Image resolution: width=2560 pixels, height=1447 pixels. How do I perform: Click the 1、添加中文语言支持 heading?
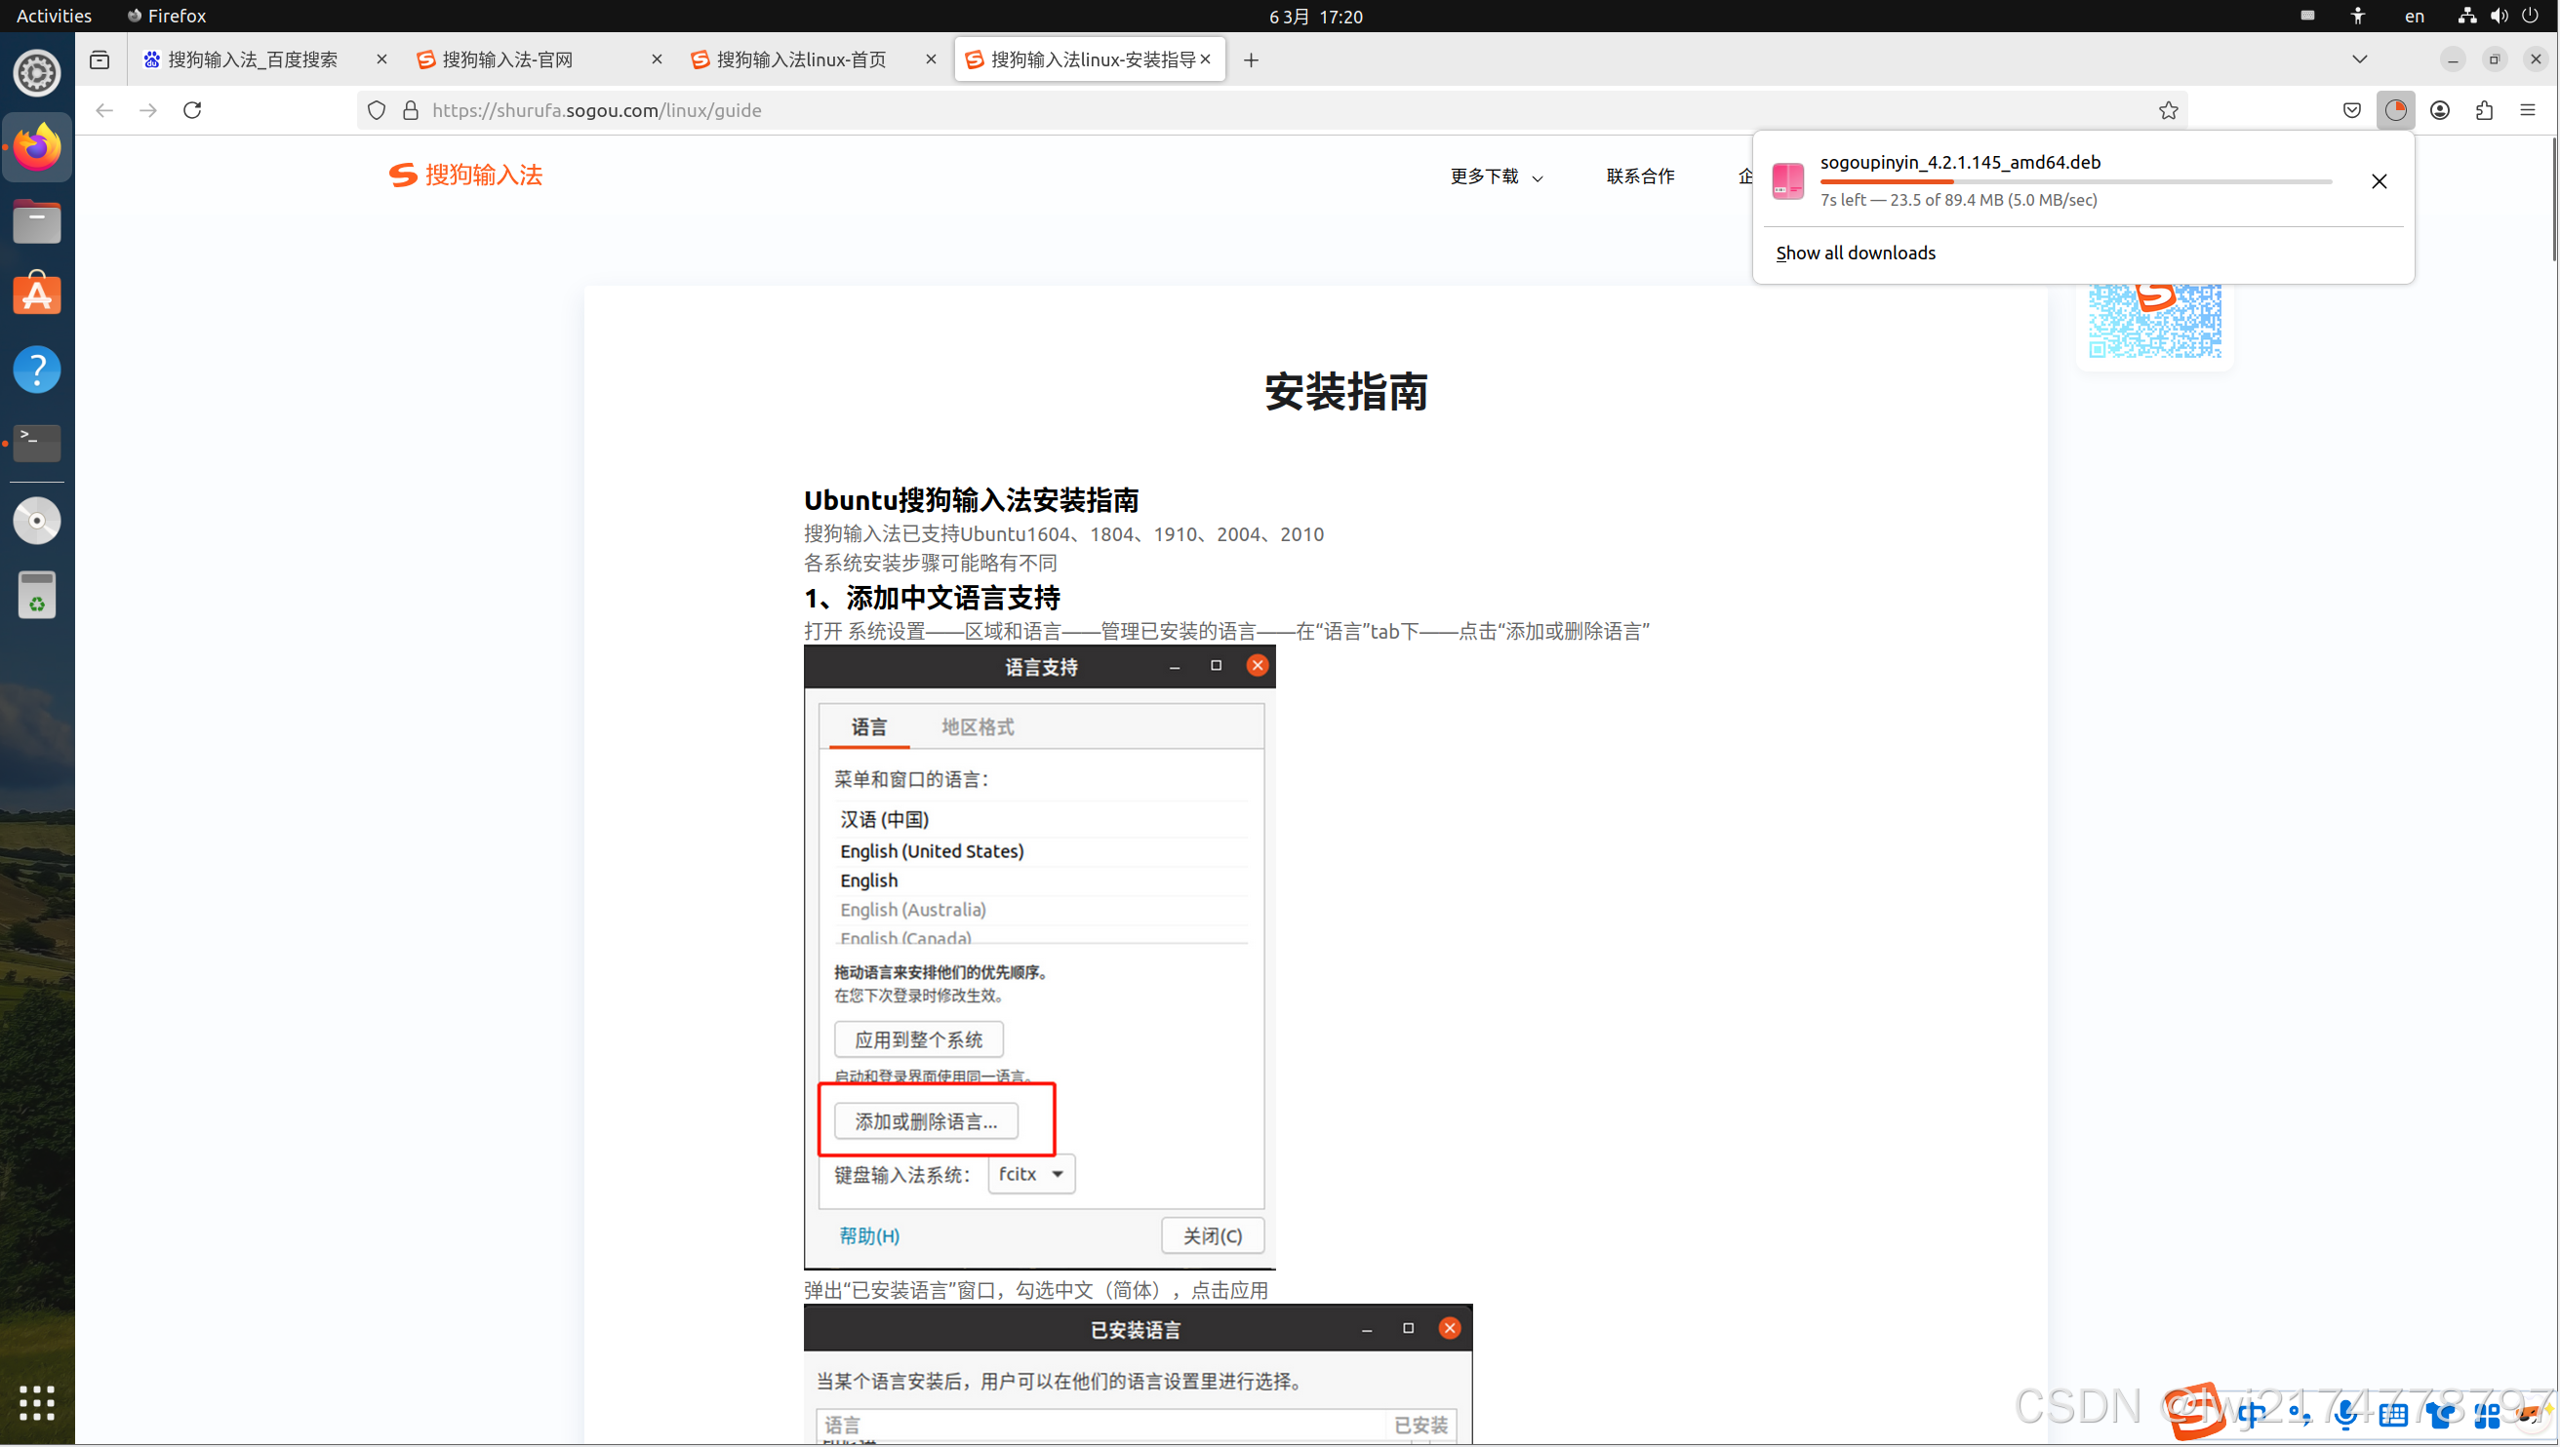click(x=932, y=598)
